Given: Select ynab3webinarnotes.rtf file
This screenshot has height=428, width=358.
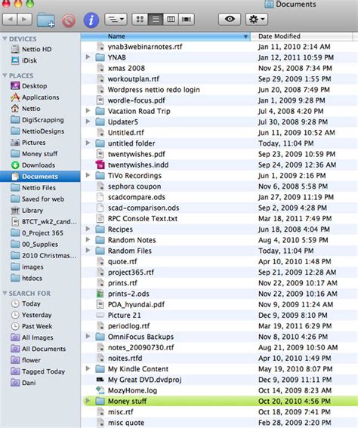Looking at the screenshot, I should tap(145, 47).
